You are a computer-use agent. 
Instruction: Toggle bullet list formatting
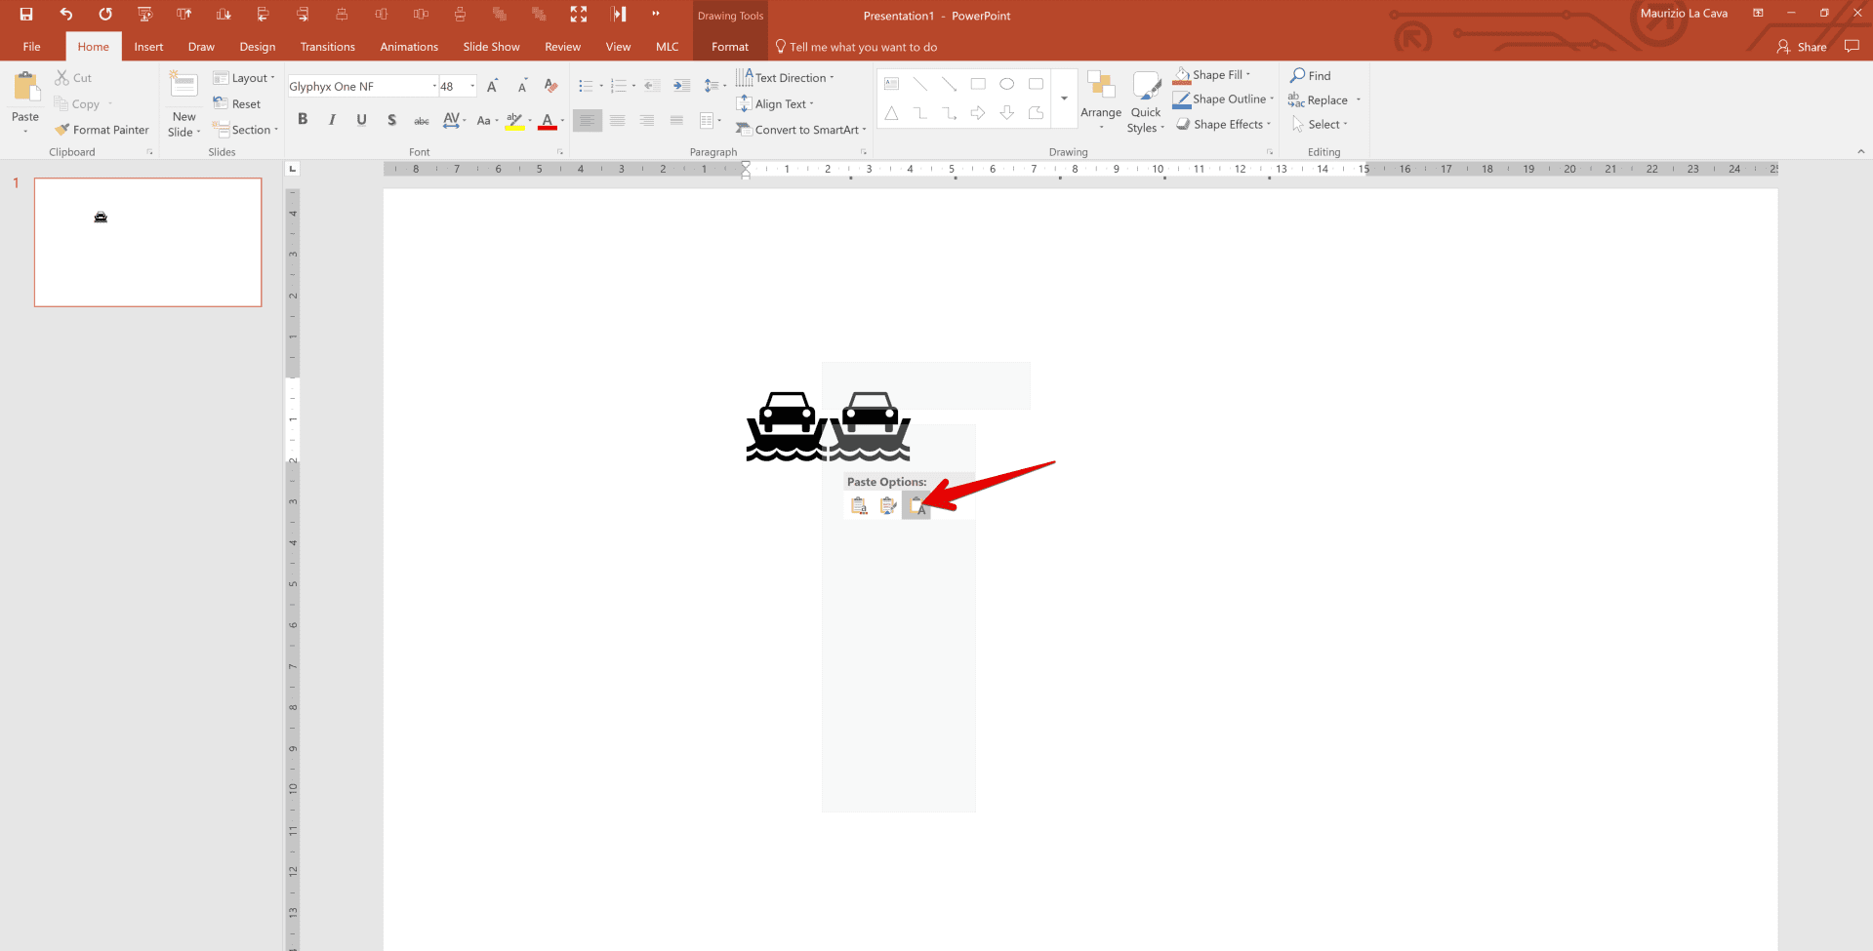point(586,86)
